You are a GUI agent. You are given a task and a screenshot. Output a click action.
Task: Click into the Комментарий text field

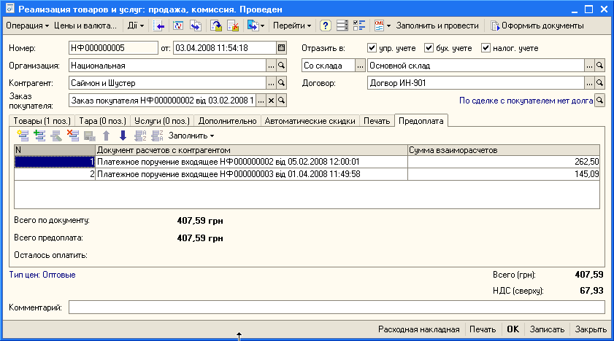336,308
